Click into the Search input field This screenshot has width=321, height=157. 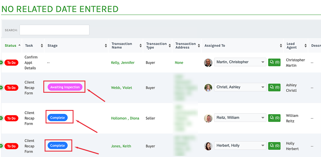[55, 30]
